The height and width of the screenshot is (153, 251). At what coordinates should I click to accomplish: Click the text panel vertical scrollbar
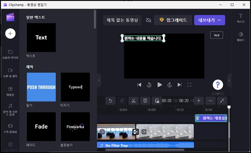coord(95,19)
